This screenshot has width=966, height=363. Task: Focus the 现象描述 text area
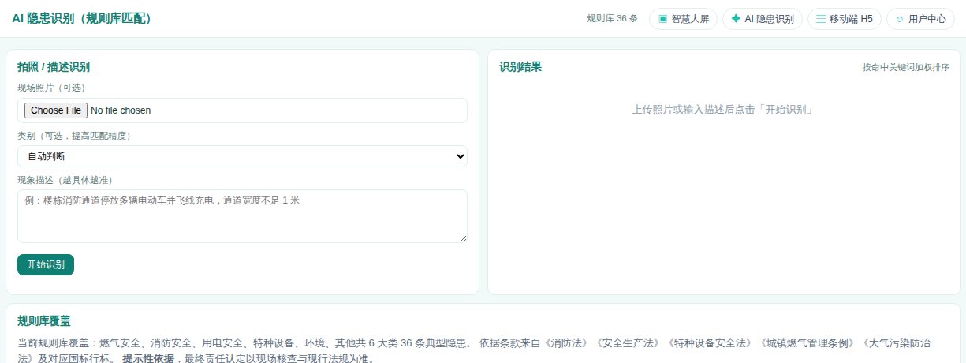pos(242,216)
